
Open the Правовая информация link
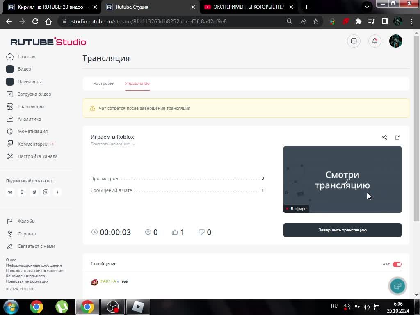pyautogui.click(x=27, y=281)
